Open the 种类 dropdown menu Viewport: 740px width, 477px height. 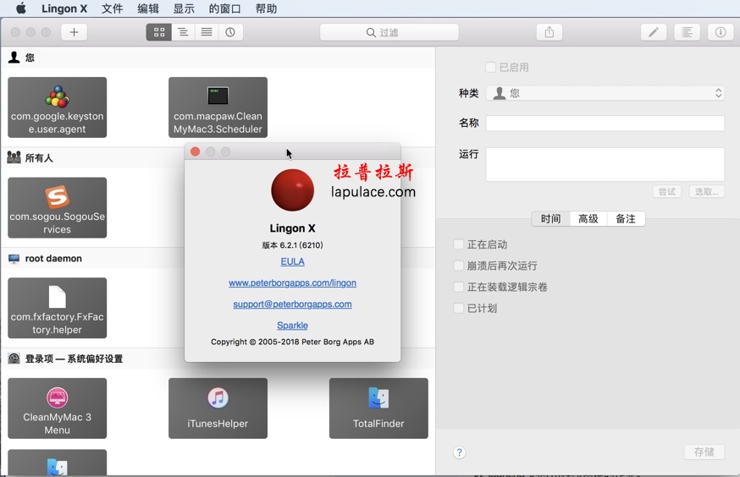tap(605, 93)
